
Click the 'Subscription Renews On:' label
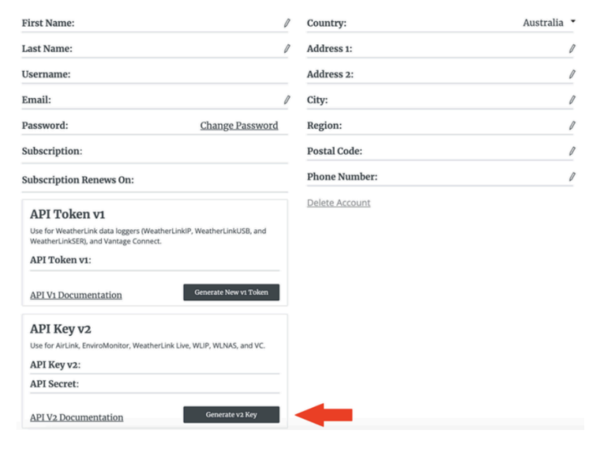tap(78, 180)
